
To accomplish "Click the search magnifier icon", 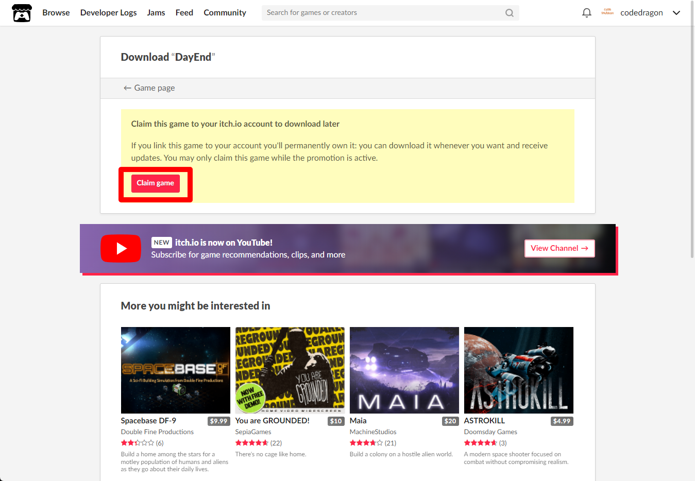I will 509,13.
